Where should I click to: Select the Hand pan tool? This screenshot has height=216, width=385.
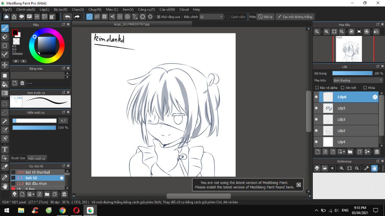point(5,186)
